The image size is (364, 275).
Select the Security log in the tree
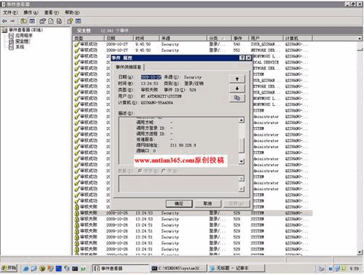click(22, 42)
